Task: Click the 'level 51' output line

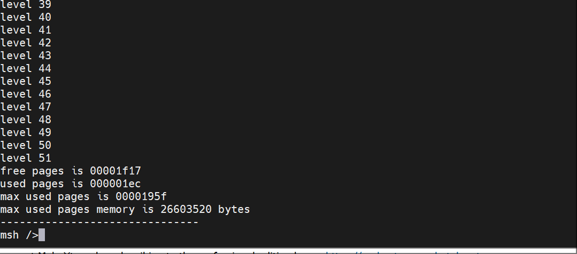Action: click(26, 158)
